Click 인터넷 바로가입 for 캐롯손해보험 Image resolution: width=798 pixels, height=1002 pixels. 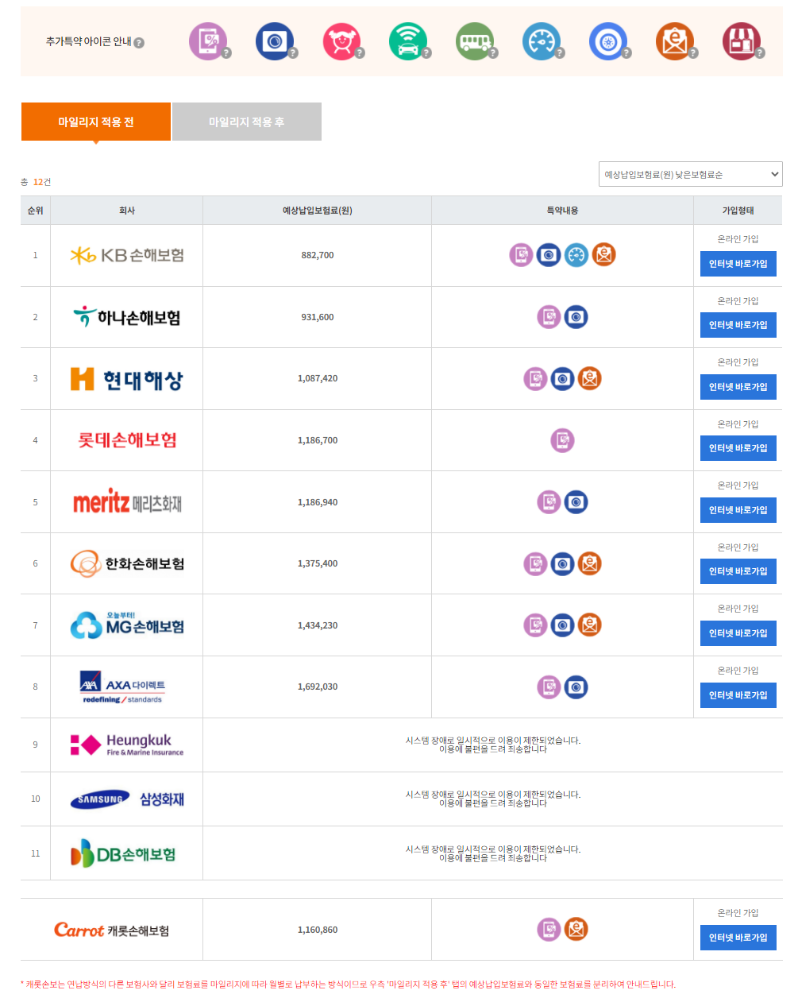pyautogui.click(x=738, y=938)
